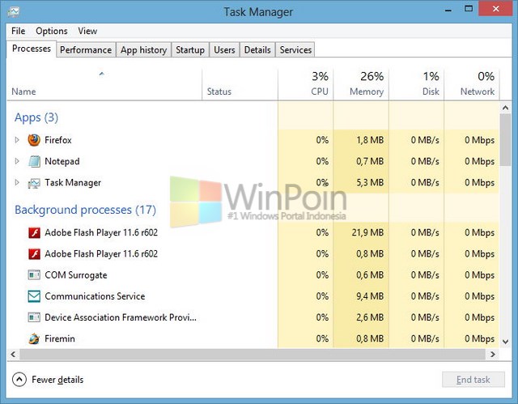The image size is (518, 404).
Task: Open the Users tab
Action: pyautogui.click(x=224, y=50)
